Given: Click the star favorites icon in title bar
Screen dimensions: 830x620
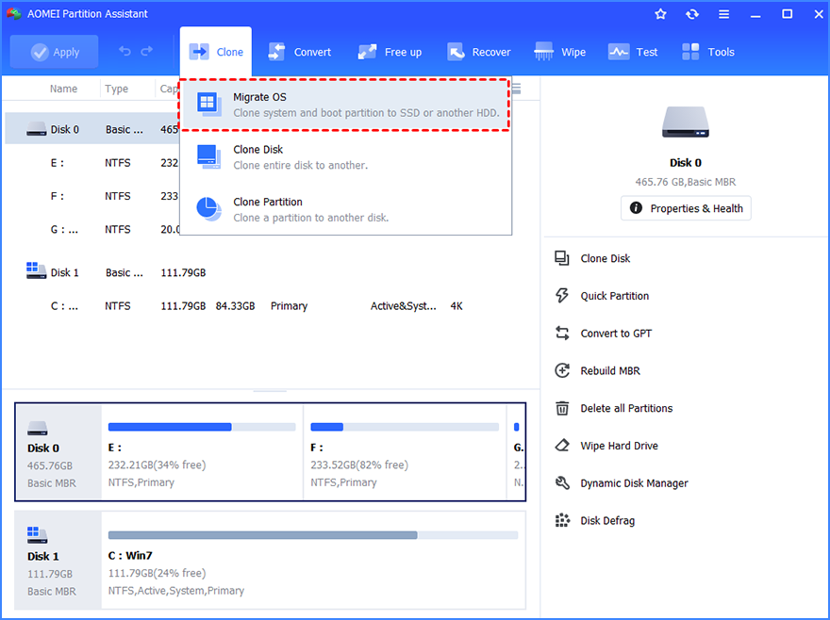Looking at the screenshot, I should pyautogui.click(x=660, y=14).
